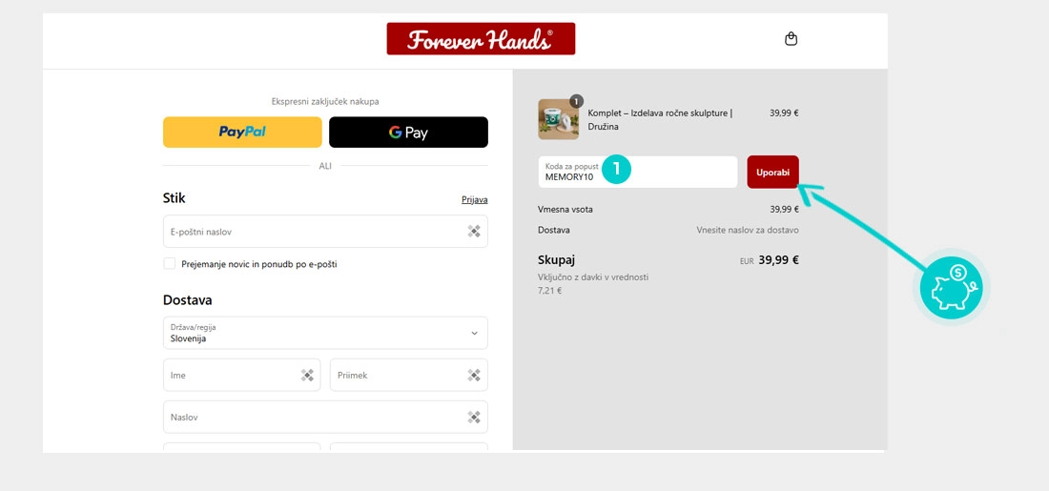This screenshot has height=491, width=1049.
Task: Pay with the PayPal express button
Action: [x=242, y=133]
